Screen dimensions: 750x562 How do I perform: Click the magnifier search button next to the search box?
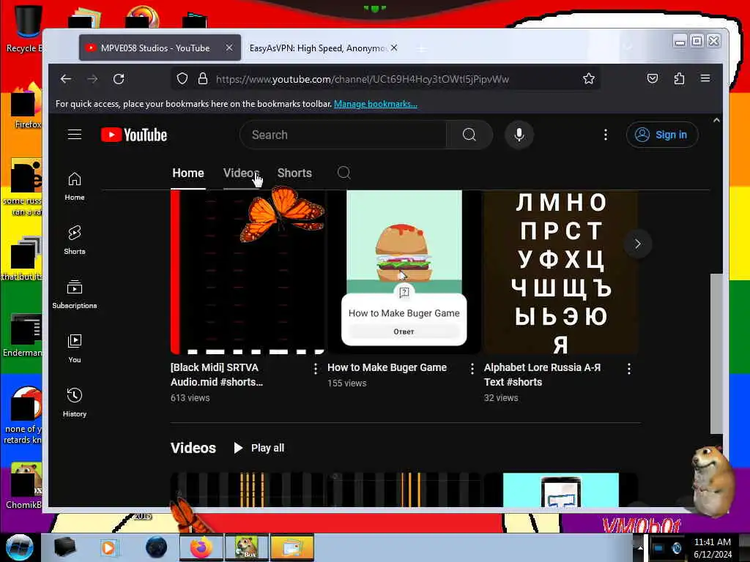tap(469, 135)
